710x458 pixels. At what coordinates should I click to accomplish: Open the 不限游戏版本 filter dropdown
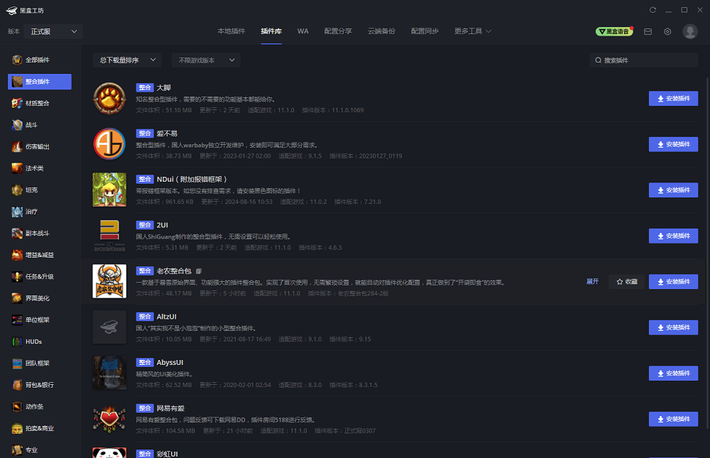point(206,60)
